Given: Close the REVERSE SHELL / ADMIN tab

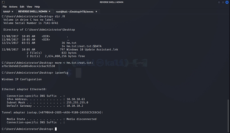Looking at the screenshot, I should point(49,11).
